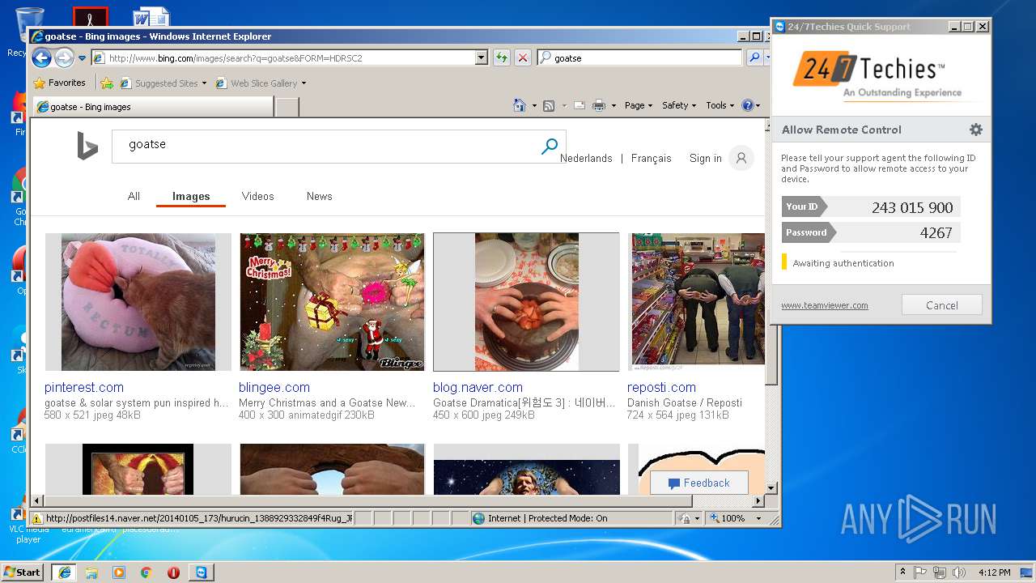
Task: Click the user profile avatar icon next to Sign in
Action: tap(741, 159)
